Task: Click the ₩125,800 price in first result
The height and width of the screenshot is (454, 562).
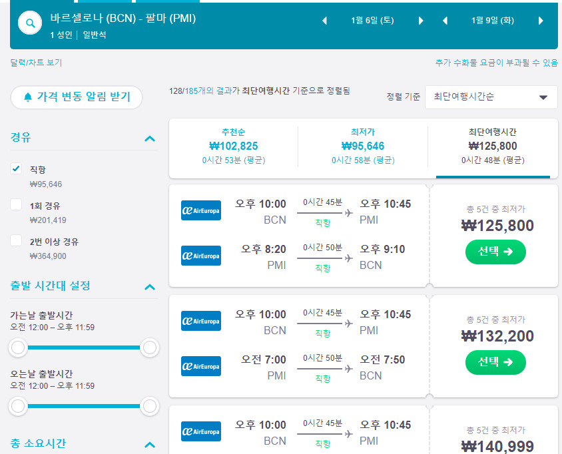Action: 497,226
